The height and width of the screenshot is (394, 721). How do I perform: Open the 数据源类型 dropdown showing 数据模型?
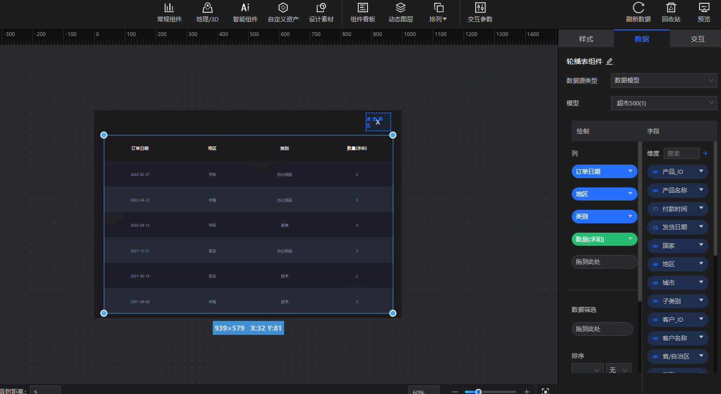pyautogui.click(x=664, y=80)
